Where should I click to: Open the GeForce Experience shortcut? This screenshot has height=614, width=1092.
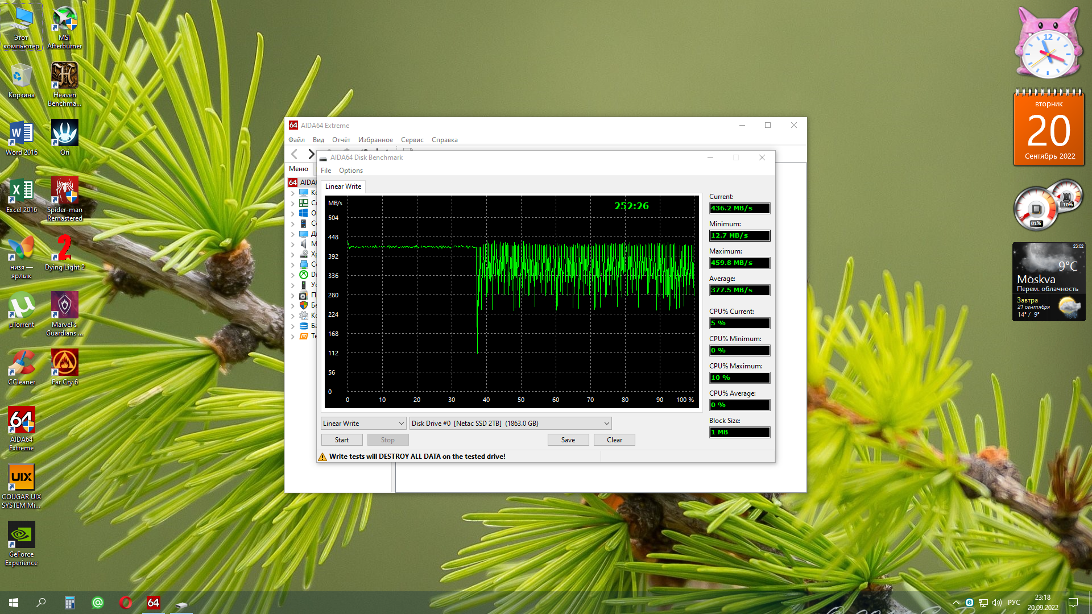point(22,542)
